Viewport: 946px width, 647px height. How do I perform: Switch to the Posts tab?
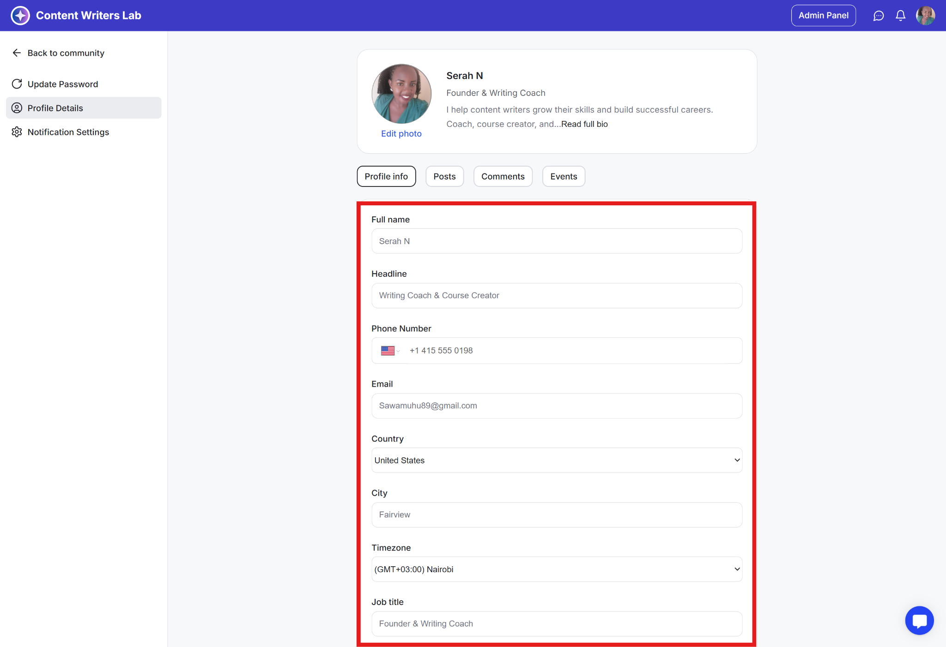tap(444, 176)
